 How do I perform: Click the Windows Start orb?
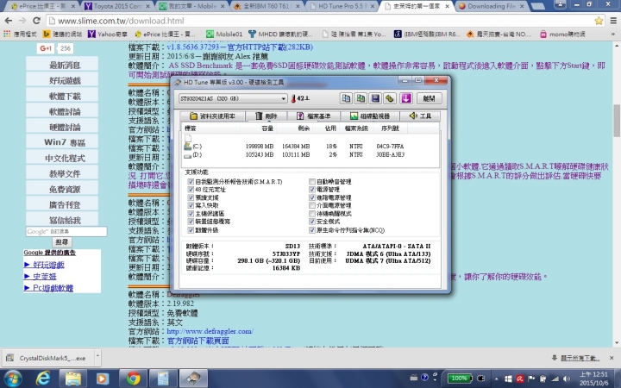click(x=13, y=379)
